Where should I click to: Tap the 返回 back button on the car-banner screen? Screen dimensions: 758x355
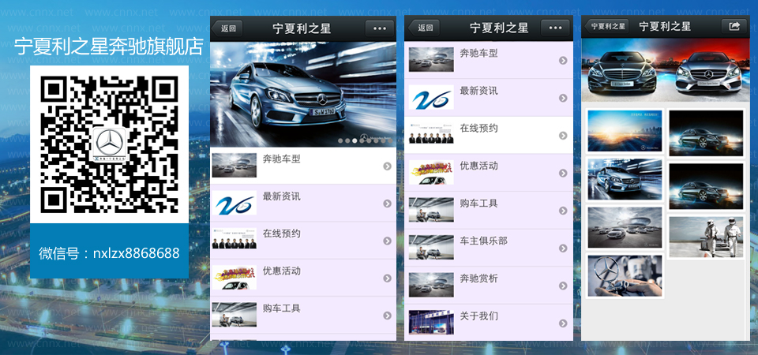[x=227, y=28]
